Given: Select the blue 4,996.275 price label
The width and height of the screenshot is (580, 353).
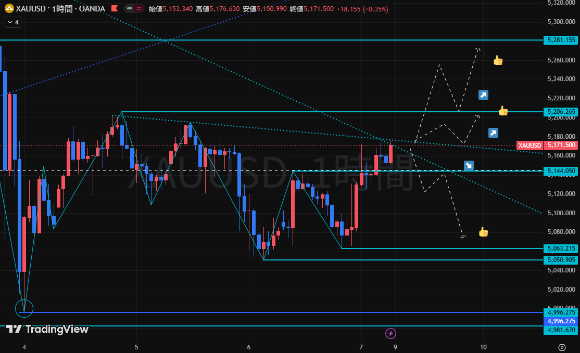Looking at the screenshot, I should pos(560,321).
